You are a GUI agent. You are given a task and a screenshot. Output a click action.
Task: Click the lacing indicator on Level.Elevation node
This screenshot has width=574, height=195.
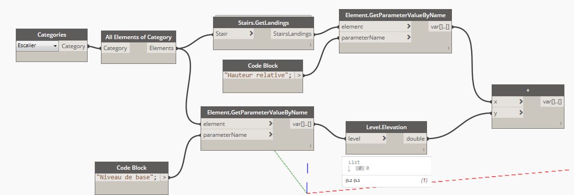click(x=423, y=150)
